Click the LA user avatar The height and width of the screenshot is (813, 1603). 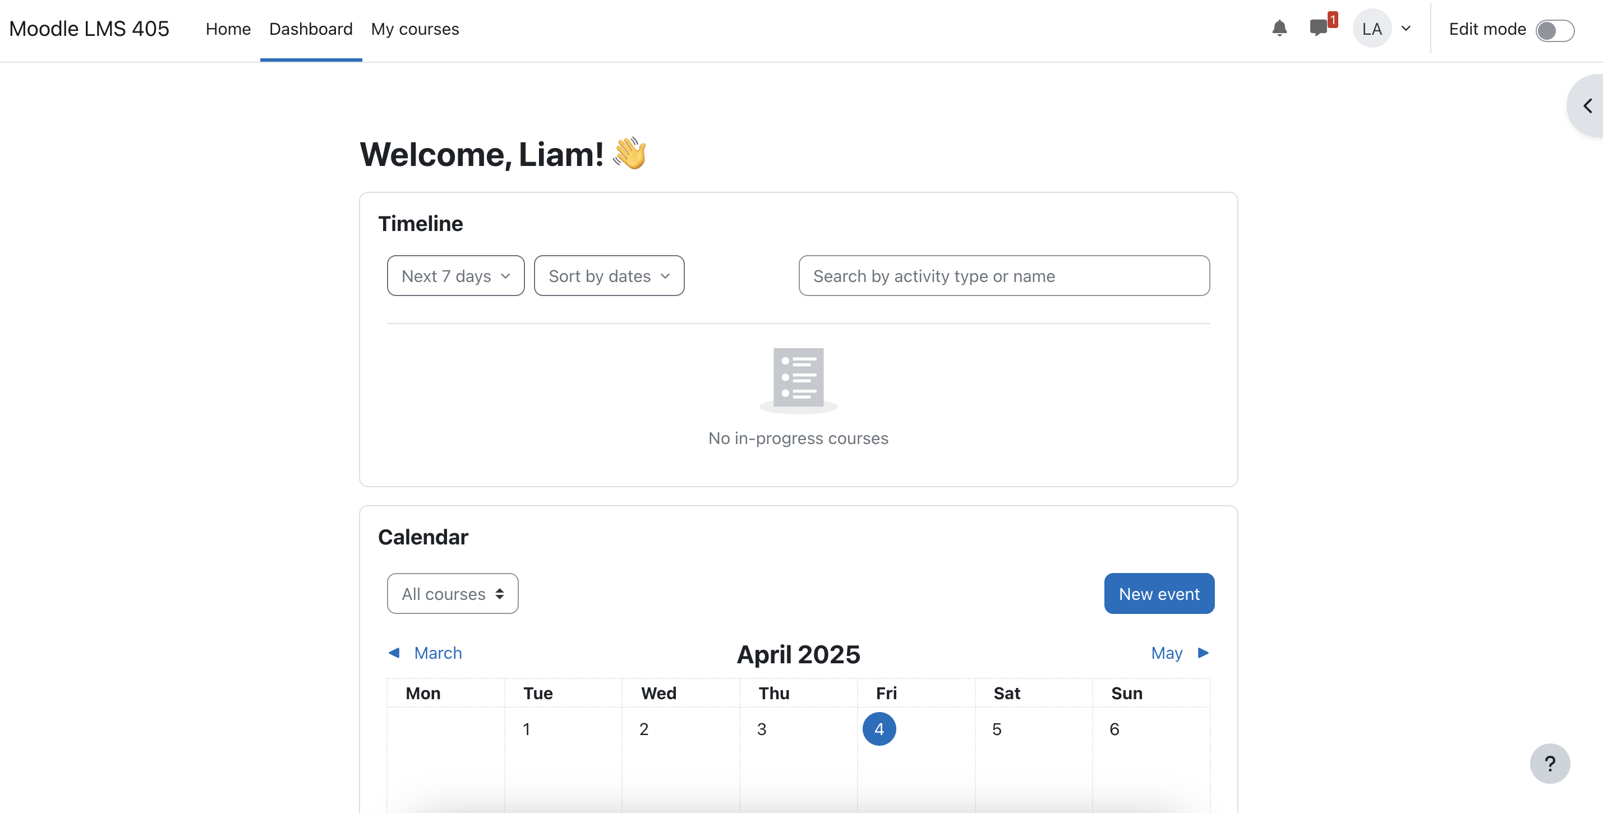point(1371,29)
